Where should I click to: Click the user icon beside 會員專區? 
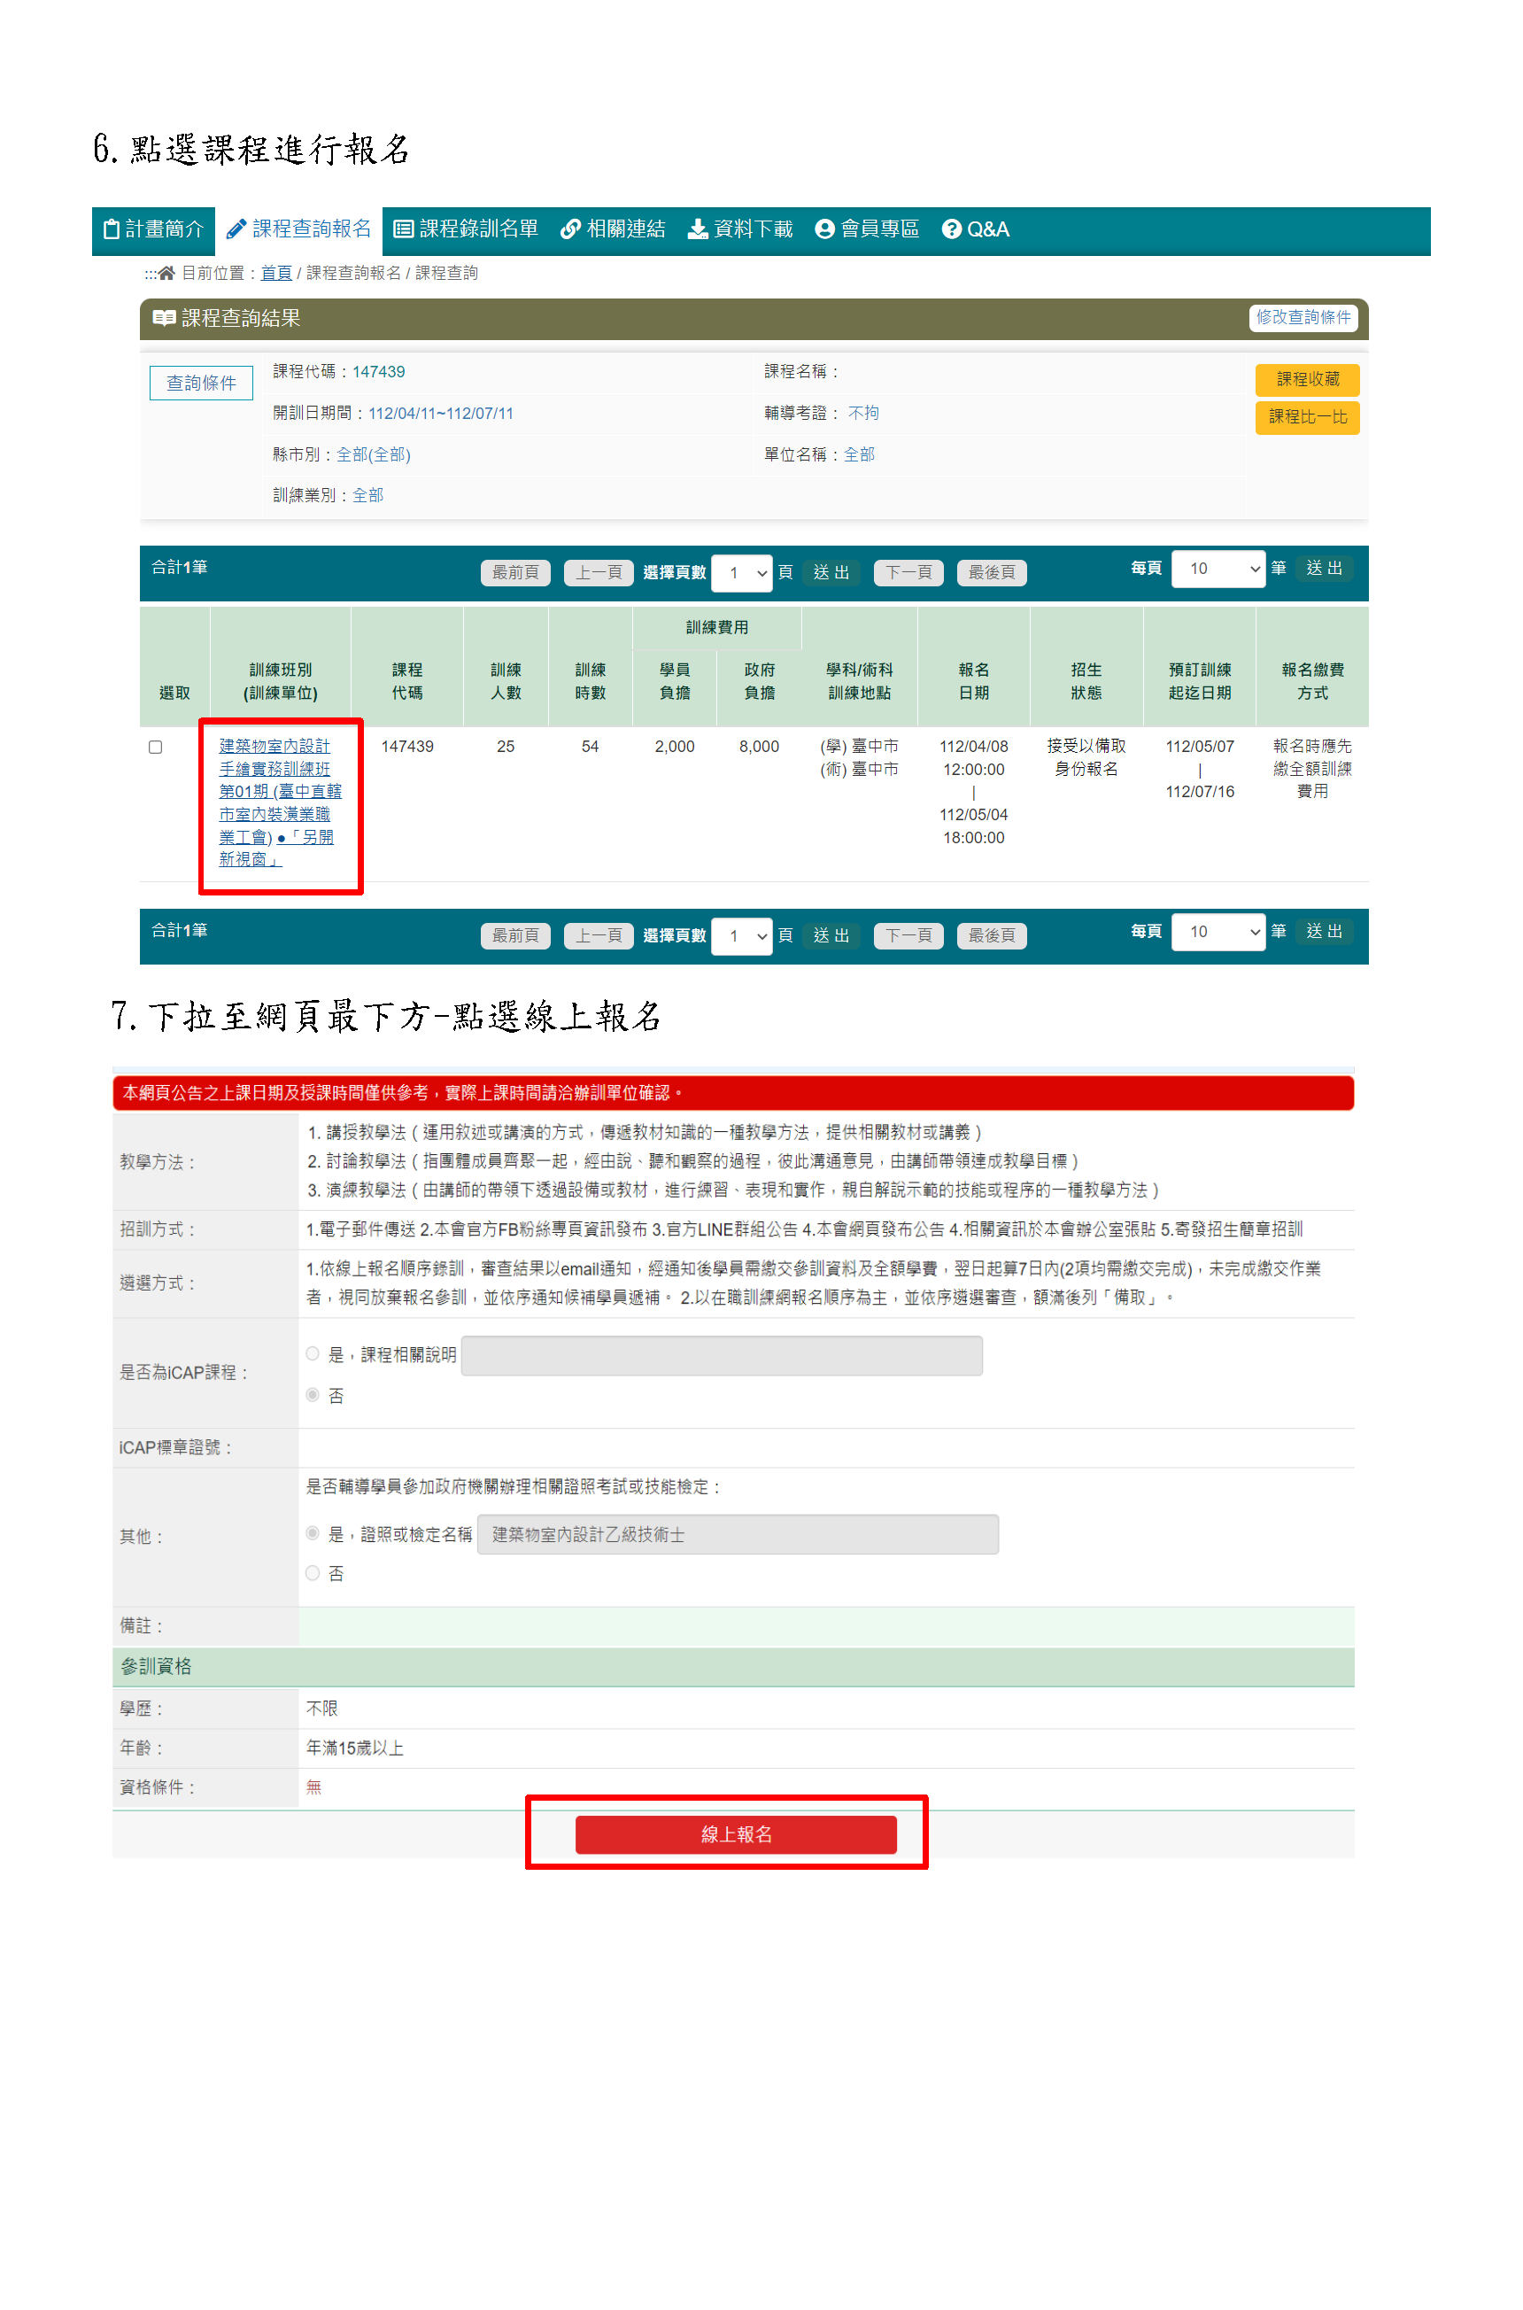click(824, 229)
